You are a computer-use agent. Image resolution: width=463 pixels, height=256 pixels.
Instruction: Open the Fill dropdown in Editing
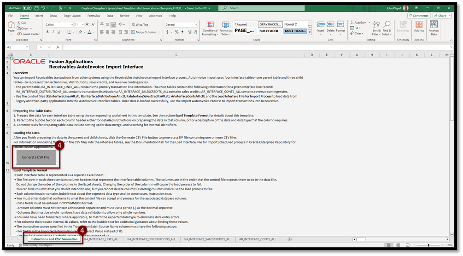coord(355,28)
